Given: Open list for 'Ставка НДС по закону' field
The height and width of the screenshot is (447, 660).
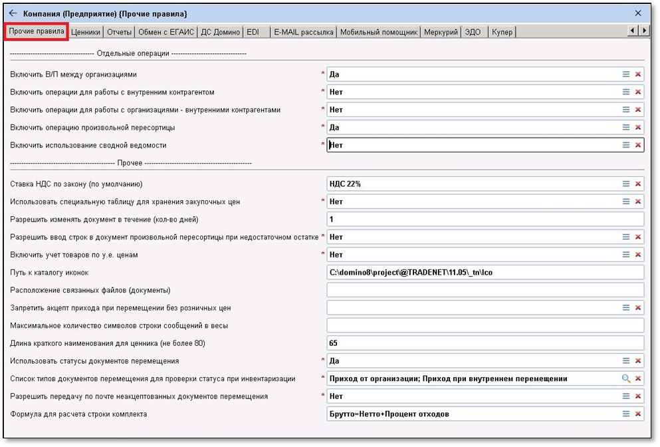Looking at the screenshot, I should point(626,184).
